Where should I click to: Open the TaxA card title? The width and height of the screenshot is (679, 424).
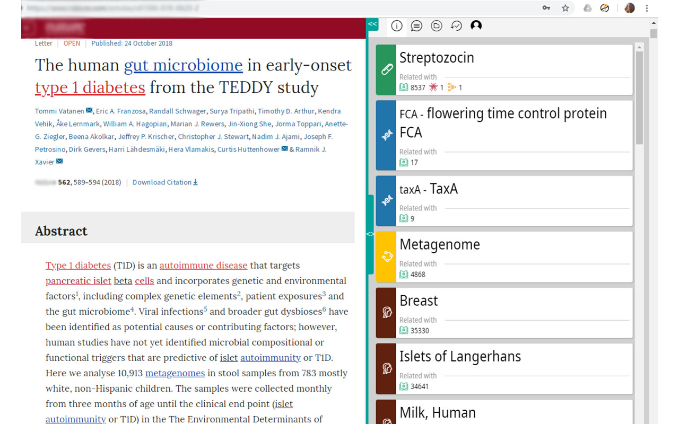point(429,189)
